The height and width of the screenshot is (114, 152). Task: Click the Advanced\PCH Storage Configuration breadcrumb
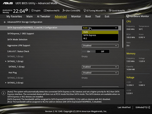click(x=25, y=22)
